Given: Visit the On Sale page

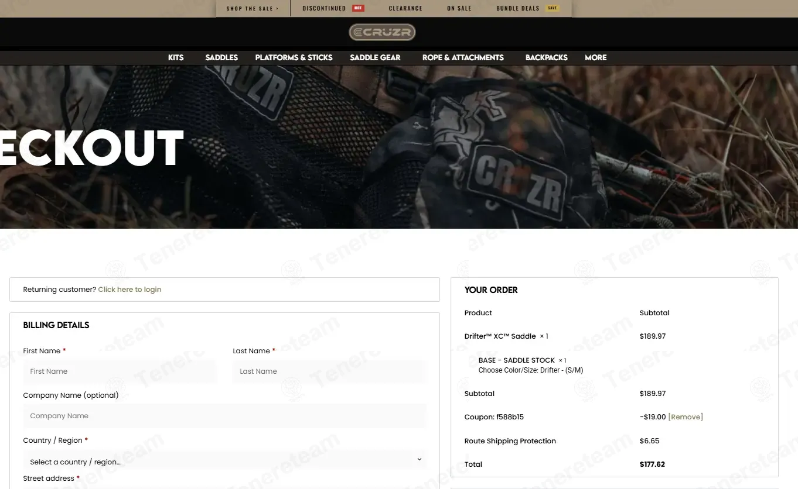Looking at the screenshot, I should click(459, 8).
